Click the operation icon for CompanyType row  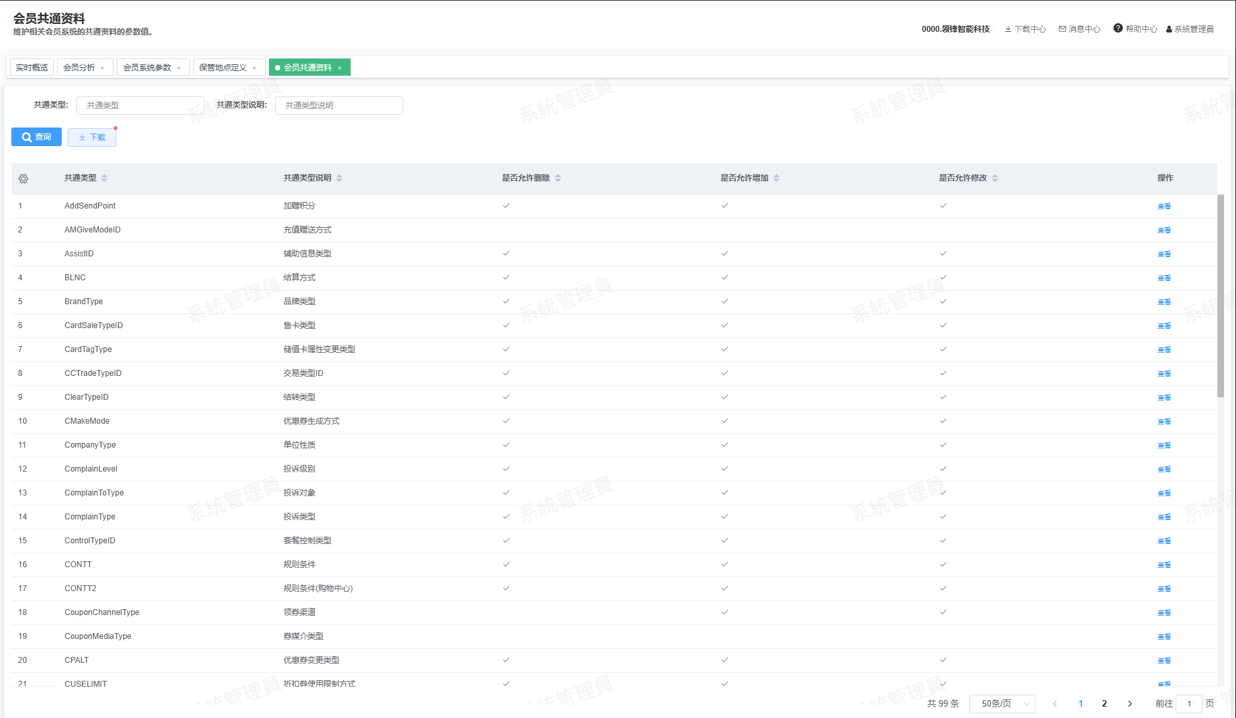pyautogui.click(x=1164, y=445)
